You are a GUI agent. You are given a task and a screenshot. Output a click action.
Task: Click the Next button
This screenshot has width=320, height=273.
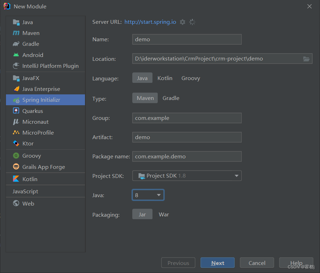coord(218,263)
